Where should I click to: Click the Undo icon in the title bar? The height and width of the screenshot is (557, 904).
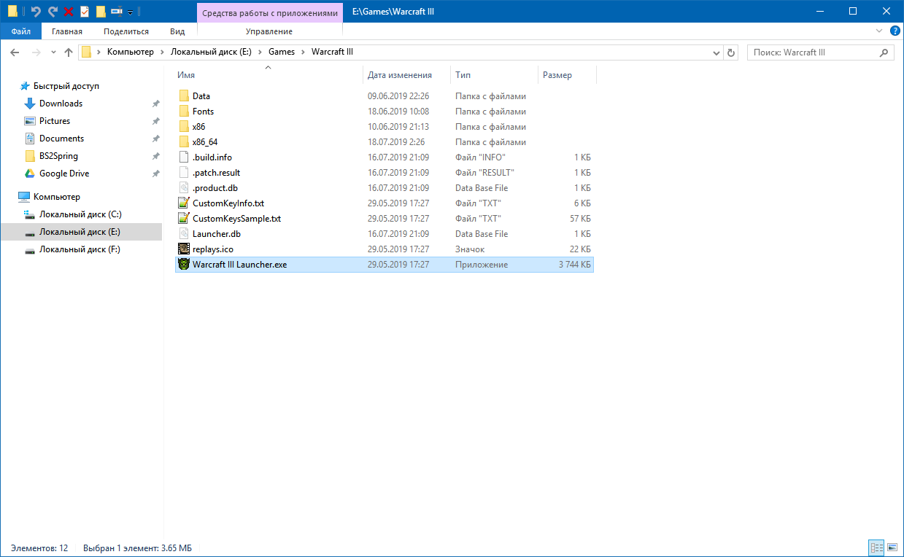[36, 12]
